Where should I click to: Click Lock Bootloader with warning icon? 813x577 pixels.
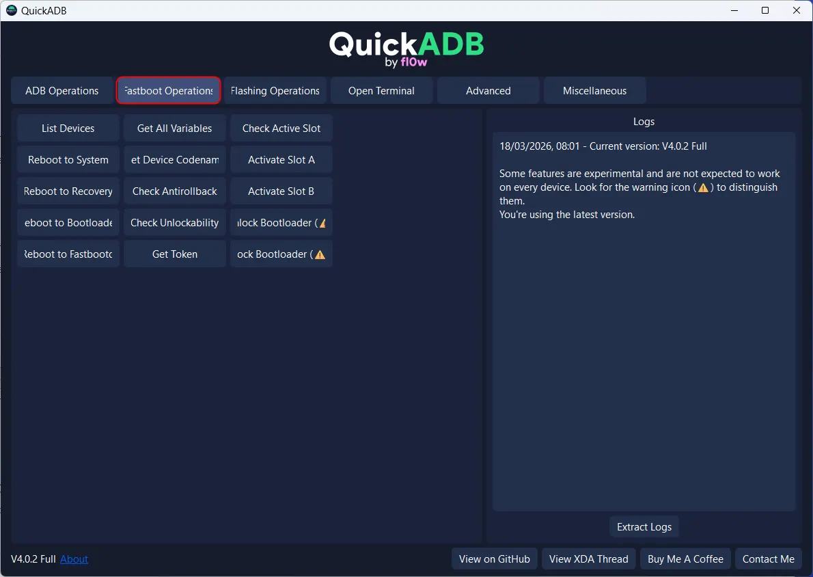281,254
